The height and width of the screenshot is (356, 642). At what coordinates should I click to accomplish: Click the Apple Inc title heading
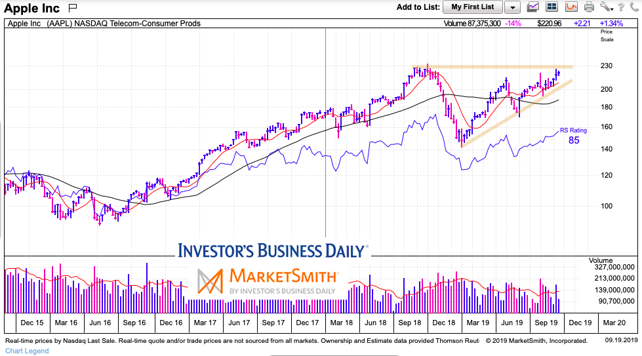(31, 8)
